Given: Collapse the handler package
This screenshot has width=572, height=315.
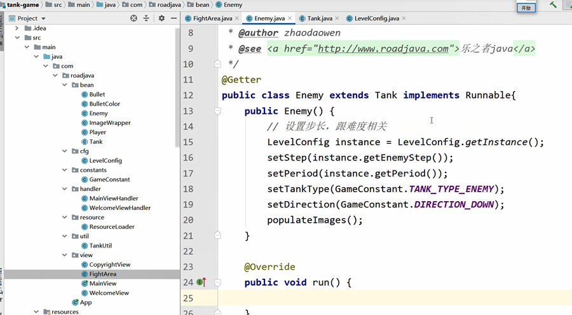Looking at the screenshot, I should point(65,189).
